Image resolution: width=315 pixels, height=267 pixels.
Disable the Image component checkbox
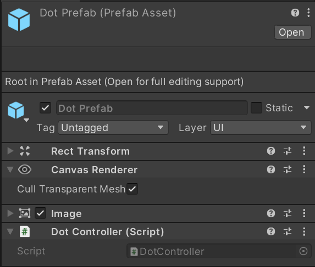pyautogui.click(x=40, y=213)
